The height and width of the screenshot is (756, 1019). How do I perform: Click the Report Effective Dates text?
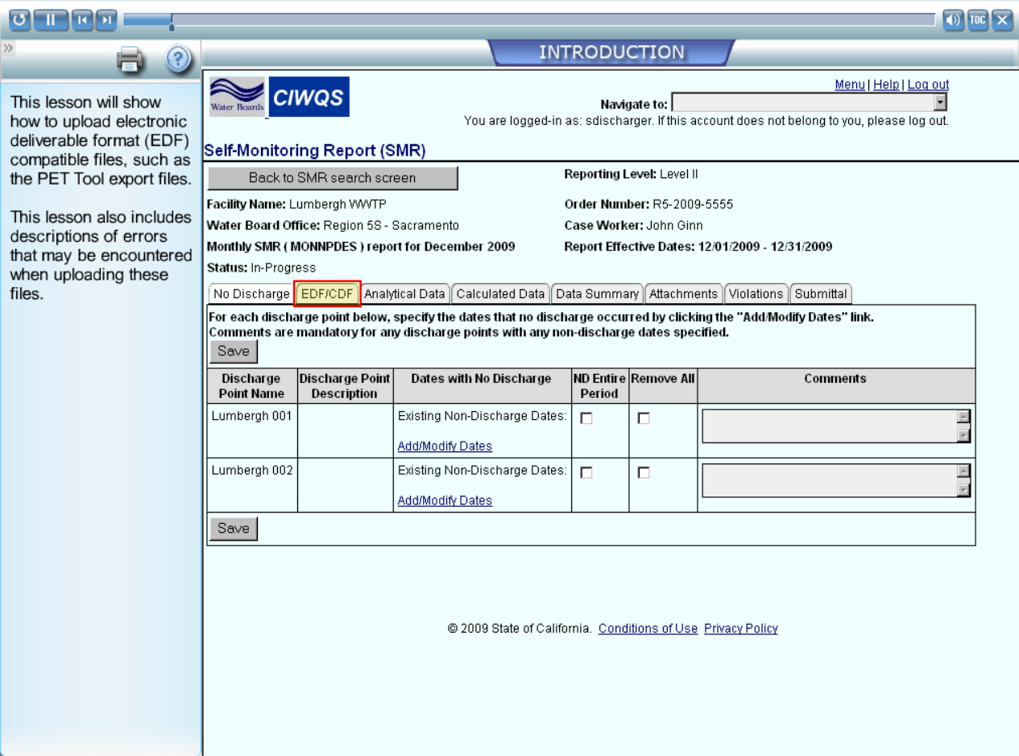(x=698, y=247)
